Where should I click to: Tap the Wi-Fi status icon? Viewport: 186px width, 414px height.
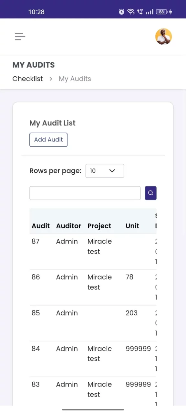click(x=131, y=12)
